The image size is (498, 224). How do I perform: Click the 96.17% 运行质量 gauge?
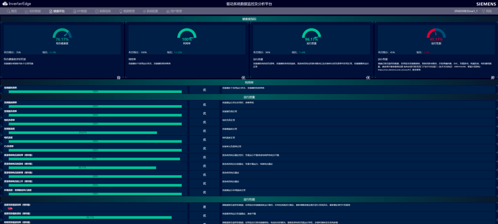pyautogui.click(x=311, y=35)
